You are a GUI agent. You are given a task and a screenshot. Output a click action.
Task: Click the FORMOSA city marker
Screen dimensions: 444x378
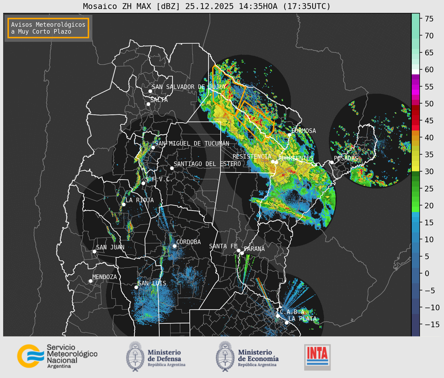289,135
